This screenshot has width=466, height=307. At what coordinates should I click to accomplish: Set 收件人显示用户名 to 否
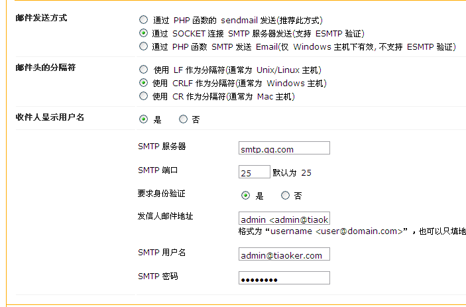pos(183,119)
